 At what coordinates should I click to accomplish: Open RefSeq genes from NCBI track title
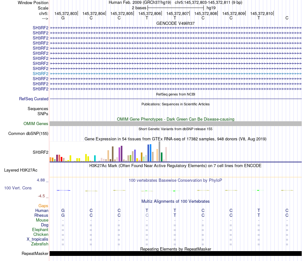[175, 94]
